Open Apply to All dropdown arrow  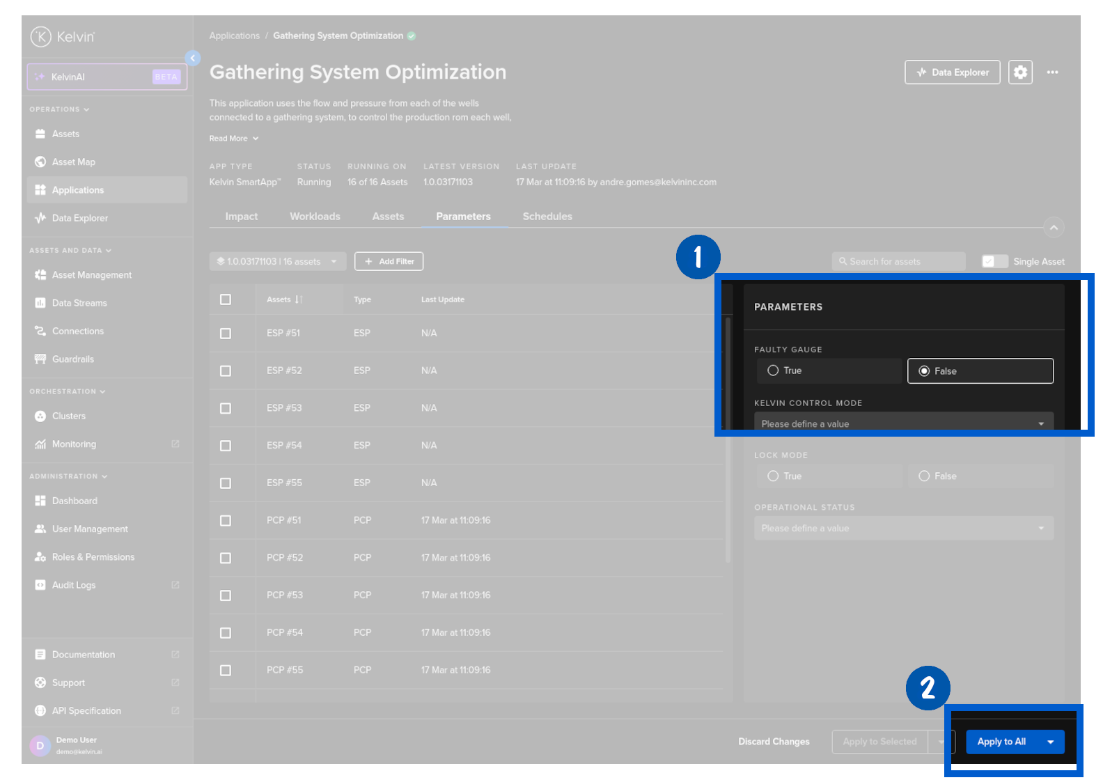pyautogui.click(x=1051, y=742)
